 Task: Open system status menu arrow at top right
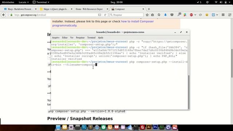(x=230, y=2)
